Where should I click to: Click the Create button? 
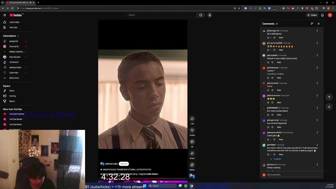click(312, 15)
